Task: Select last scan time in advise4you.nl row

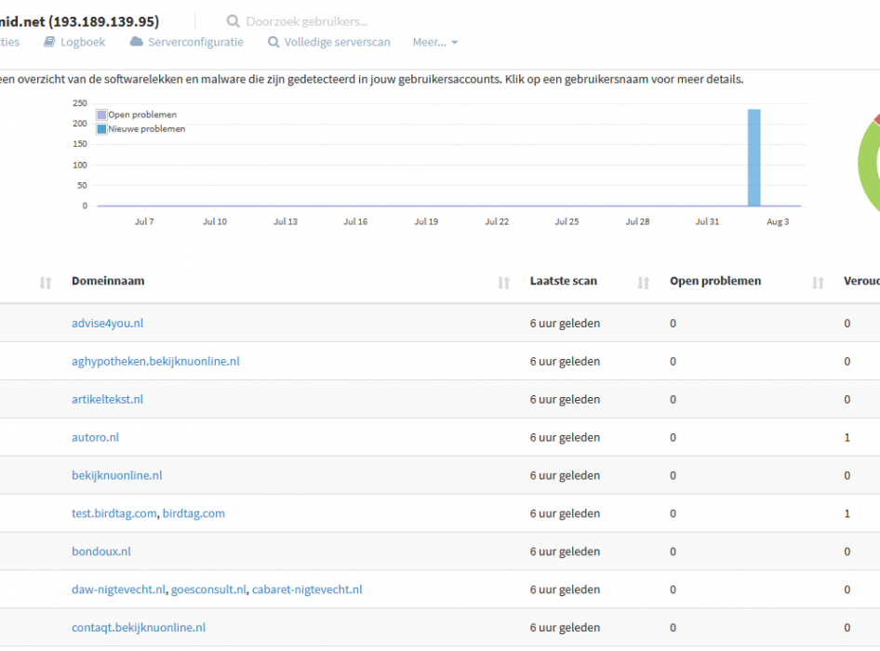Action: pyautogui.click(x=565, y=324)
